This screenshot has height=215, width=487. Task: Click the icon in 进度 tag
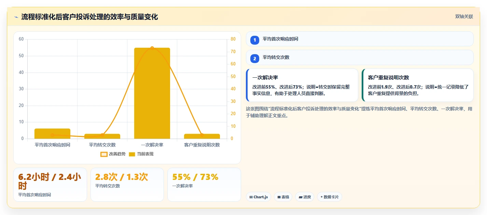tap(300, 197)
